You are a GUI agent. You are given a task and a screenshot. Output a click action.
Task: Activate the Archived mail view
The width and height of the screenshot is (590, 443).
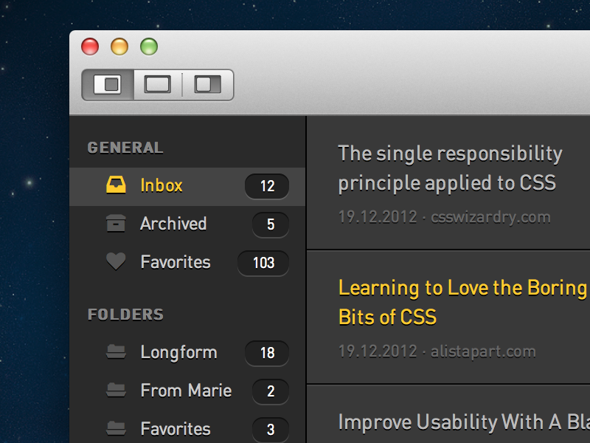pyautogui.click(x=173, y=224)
